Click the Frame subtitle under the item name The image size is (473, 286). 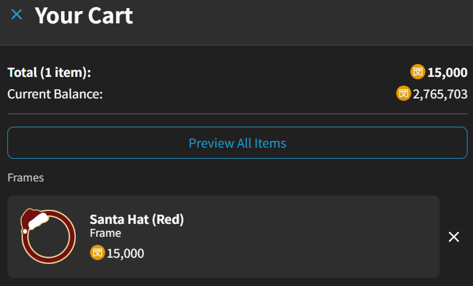coord(105,233)
